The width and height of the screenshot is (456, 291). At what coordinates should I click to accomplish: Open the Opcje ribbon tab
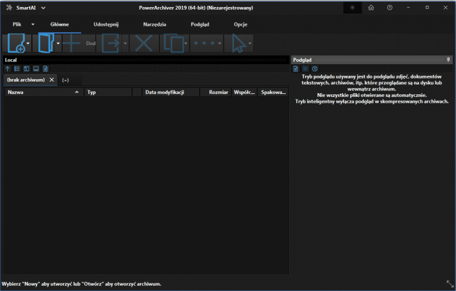click(240, 24)
